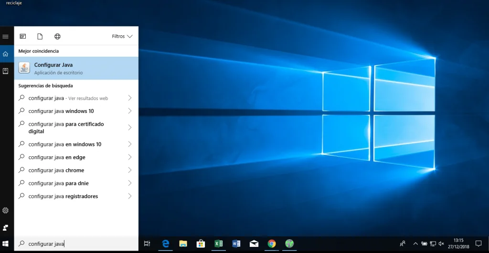
Task: Select suggestion 'configurar java chrome'
Action: click(76, 170)
